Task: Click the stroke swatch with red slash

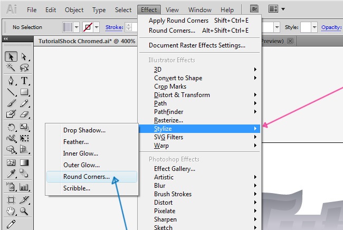Action: tap(88, 27)
